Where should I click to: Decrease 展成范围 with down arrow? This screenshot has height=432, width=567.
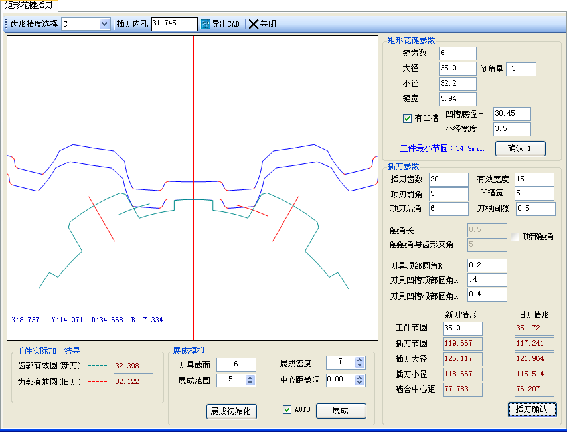[250, 383]
